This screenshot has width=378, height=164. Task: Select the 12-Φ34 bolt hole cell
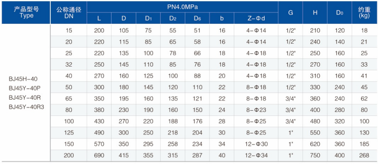[x=256, y=156]
